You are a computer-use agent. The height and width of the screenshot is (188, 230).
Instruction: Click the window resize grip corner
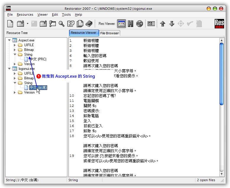tap(223, 181)
